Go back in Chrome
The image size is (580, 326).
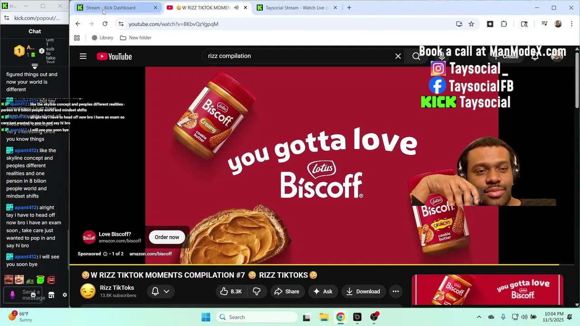click(x=78, y=24)
